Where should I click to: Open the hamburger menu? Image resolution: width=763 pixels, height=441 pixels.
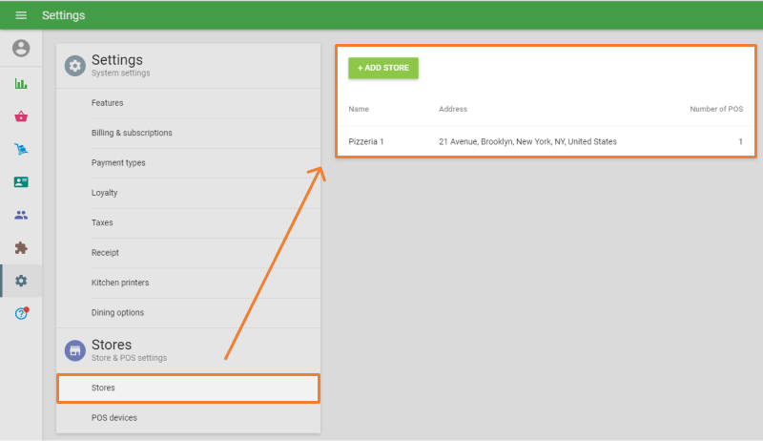(21, 15)
